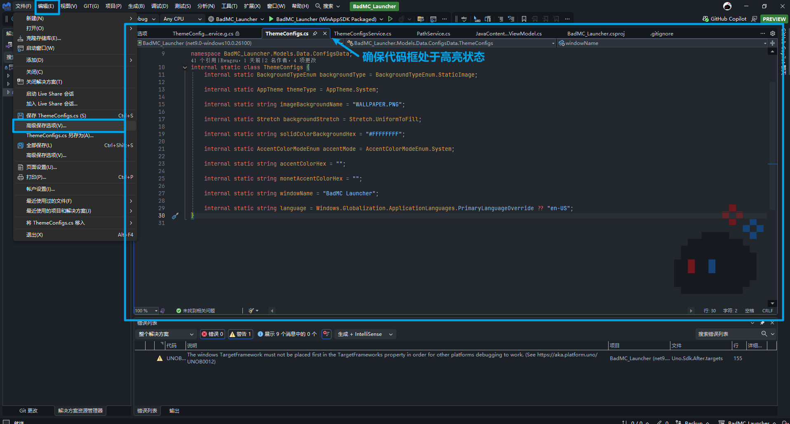Open the editor zoom 100 % selector

[x=146, y=311]
